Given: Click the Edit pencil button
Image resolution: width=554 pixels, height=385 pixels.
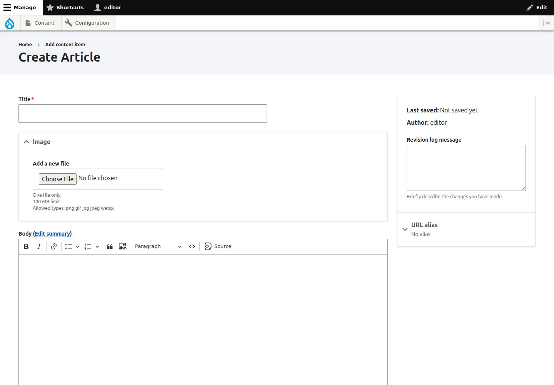Looking at the screenshot, I should coord(537,7).
